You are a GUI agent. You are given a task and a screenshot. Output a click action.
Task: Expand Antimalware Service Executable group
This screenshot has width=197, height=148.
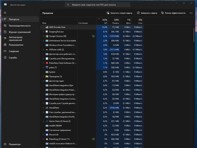point(43,41)
